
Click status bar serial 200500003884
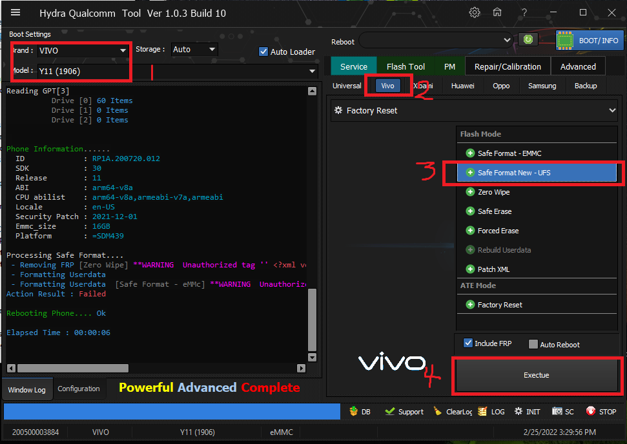pyautogui.click(x=36, y=432)
